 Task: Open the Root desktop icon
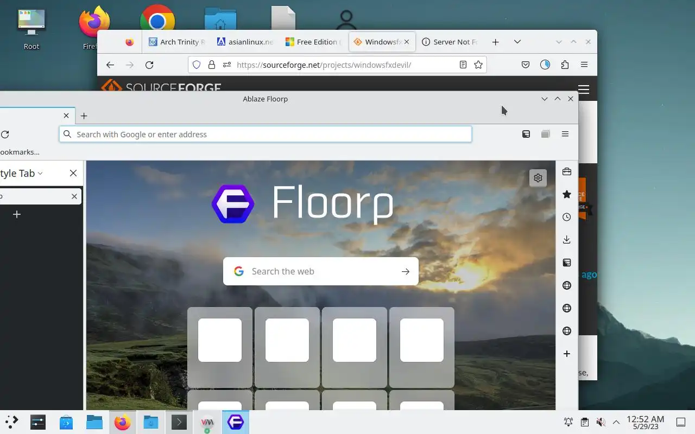tap(31, 28)
